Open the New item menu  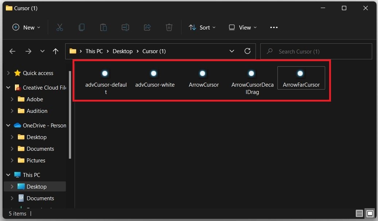point(26,27)
